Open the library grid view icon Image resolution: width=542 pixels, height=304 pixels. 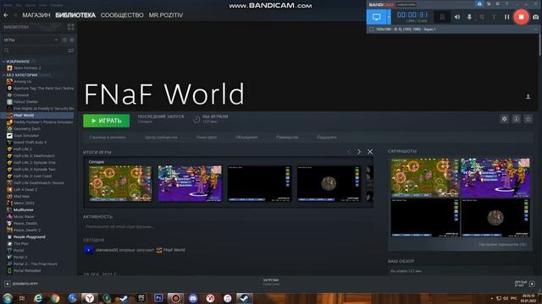71,27
